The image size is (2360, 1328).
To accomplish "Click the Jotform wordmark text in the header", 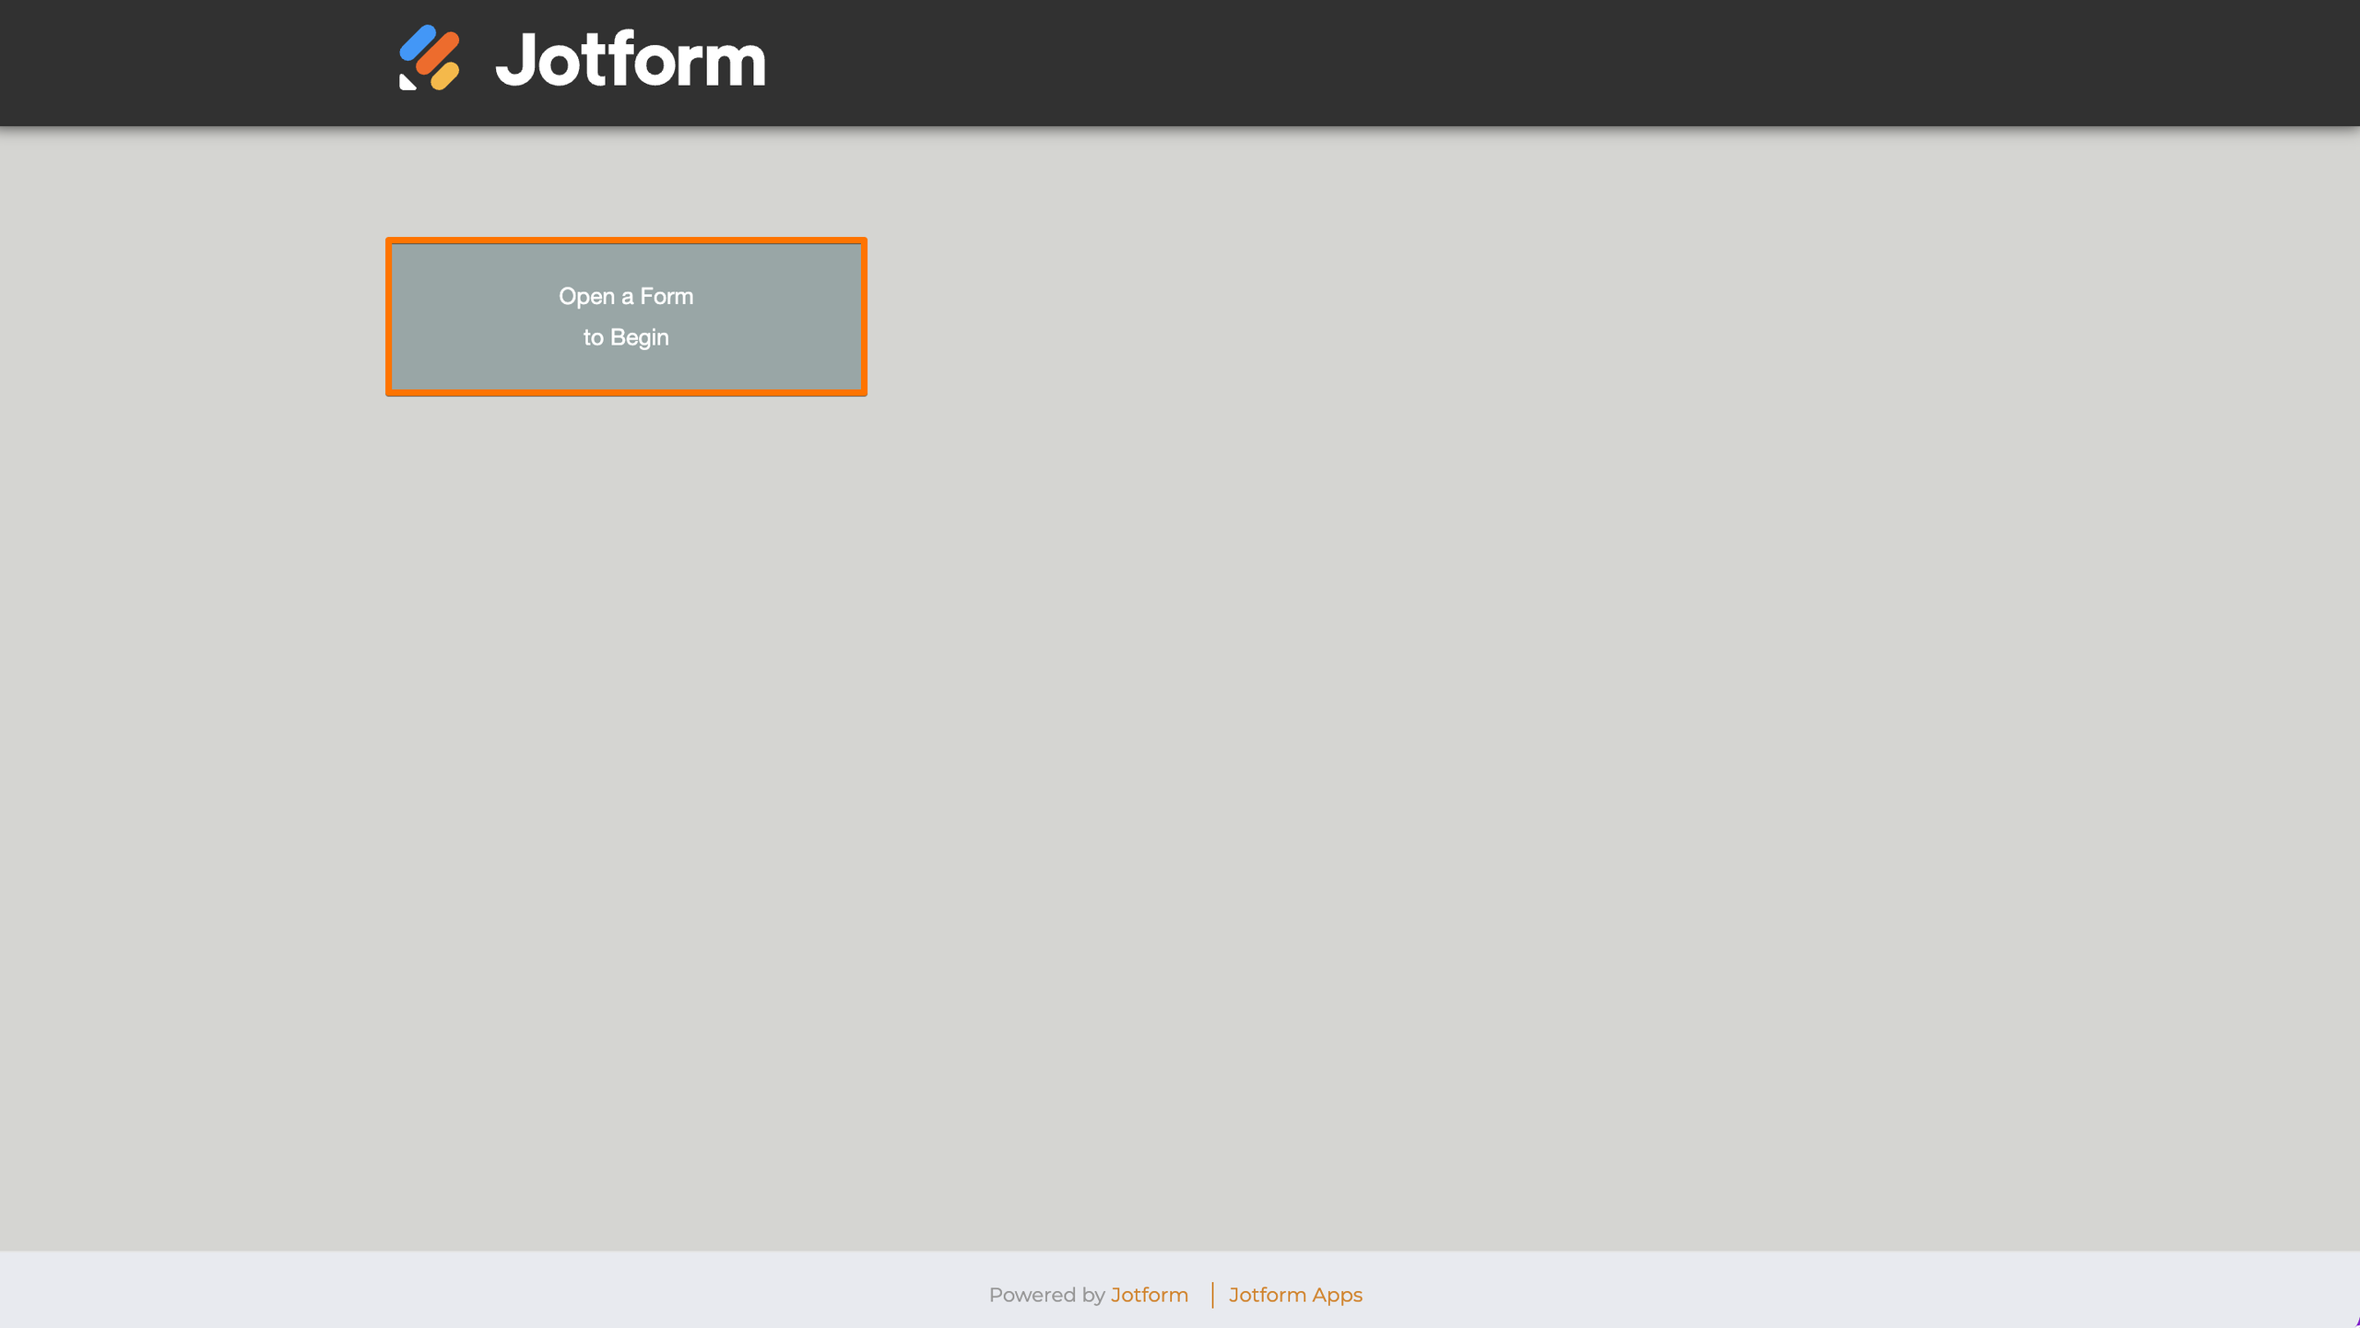I will coord(631,59).
